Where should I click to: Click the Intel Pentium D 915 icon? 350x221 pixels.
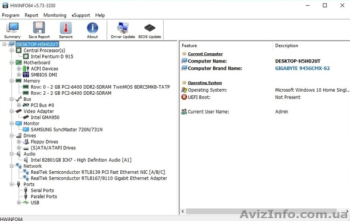click(26, 56)
